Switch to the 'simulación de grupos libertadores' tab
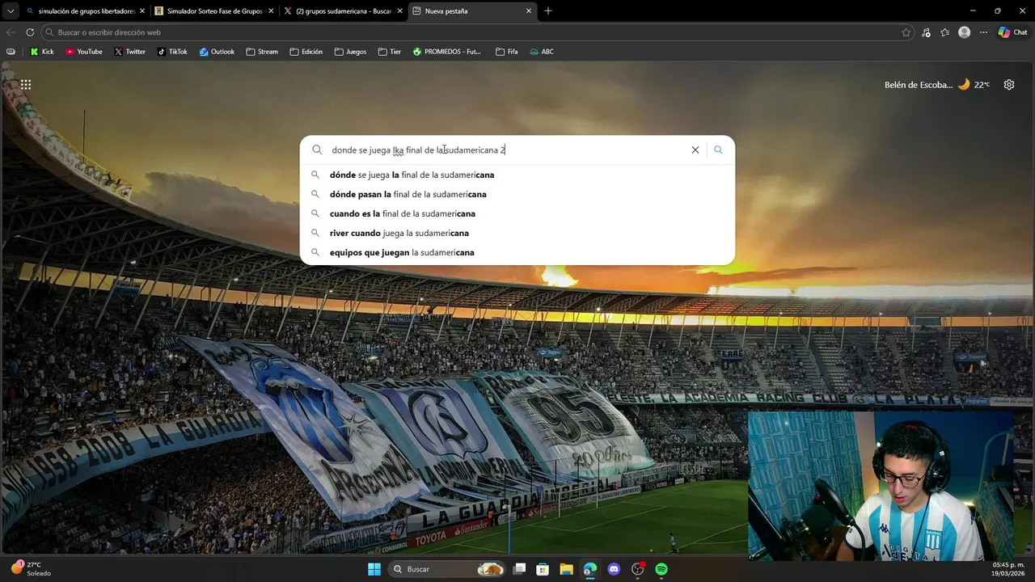Image resolution: width=1035 pixels, height=582 pixels. 85,11
